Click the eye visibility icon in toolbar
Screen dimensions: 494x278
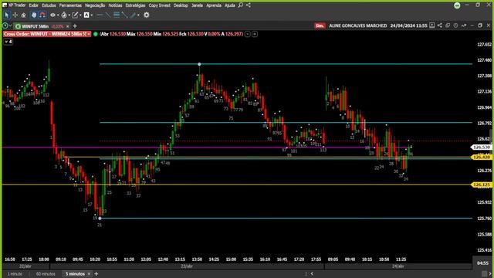coord(52,15)
